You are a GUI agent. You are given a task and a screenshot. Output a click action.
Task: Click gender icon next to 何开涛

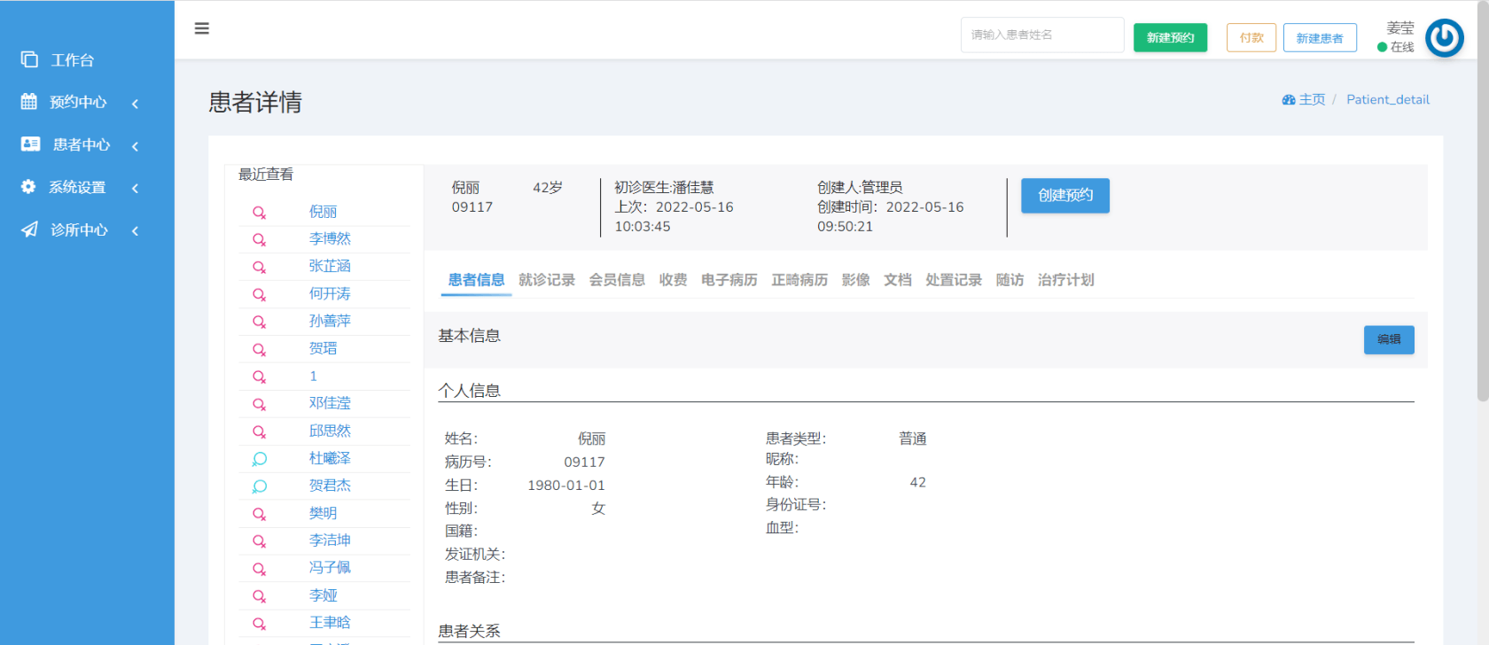coord(259,294)
